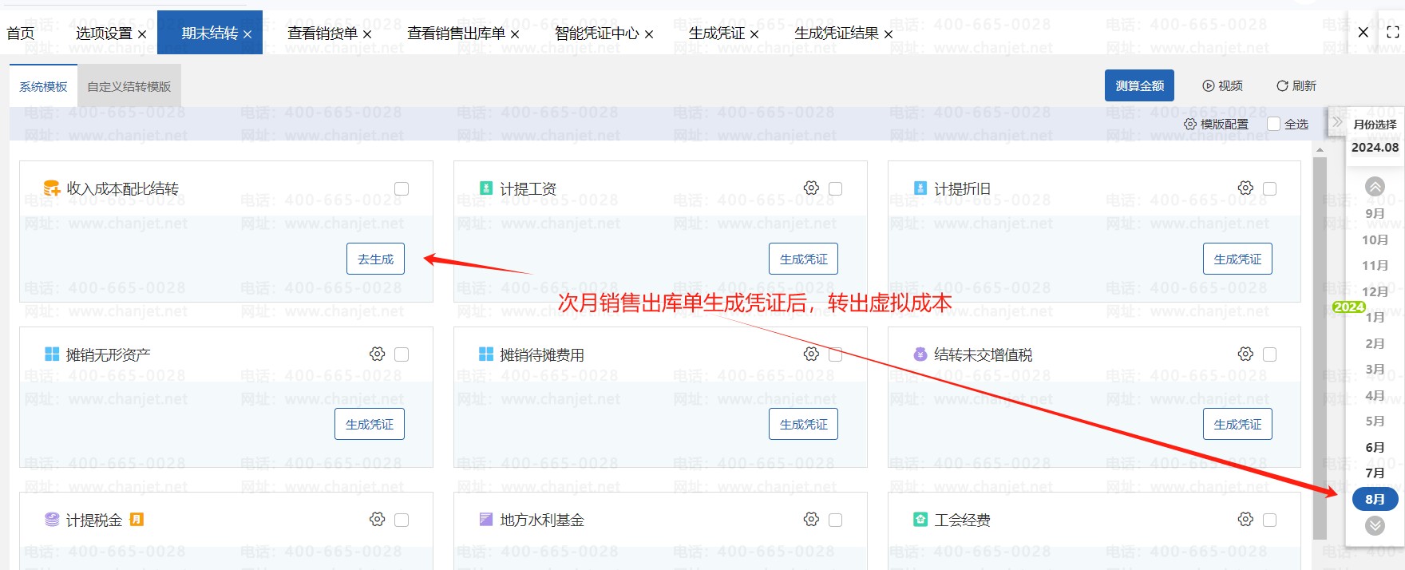Click 生成凭证 for 摊销待摊费用
This screenshot has height=570, width=1405.
coord(804,424)
